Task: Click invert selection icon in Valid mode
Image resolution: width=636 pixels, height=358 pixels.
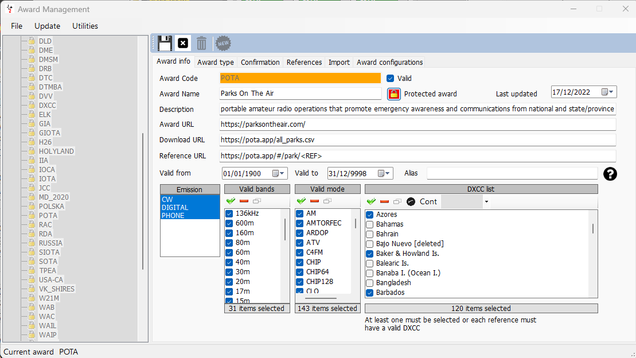Action: coord(327,201)
